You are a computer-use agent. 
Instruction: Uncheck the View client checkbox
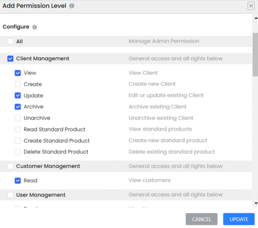coord(18,73)
